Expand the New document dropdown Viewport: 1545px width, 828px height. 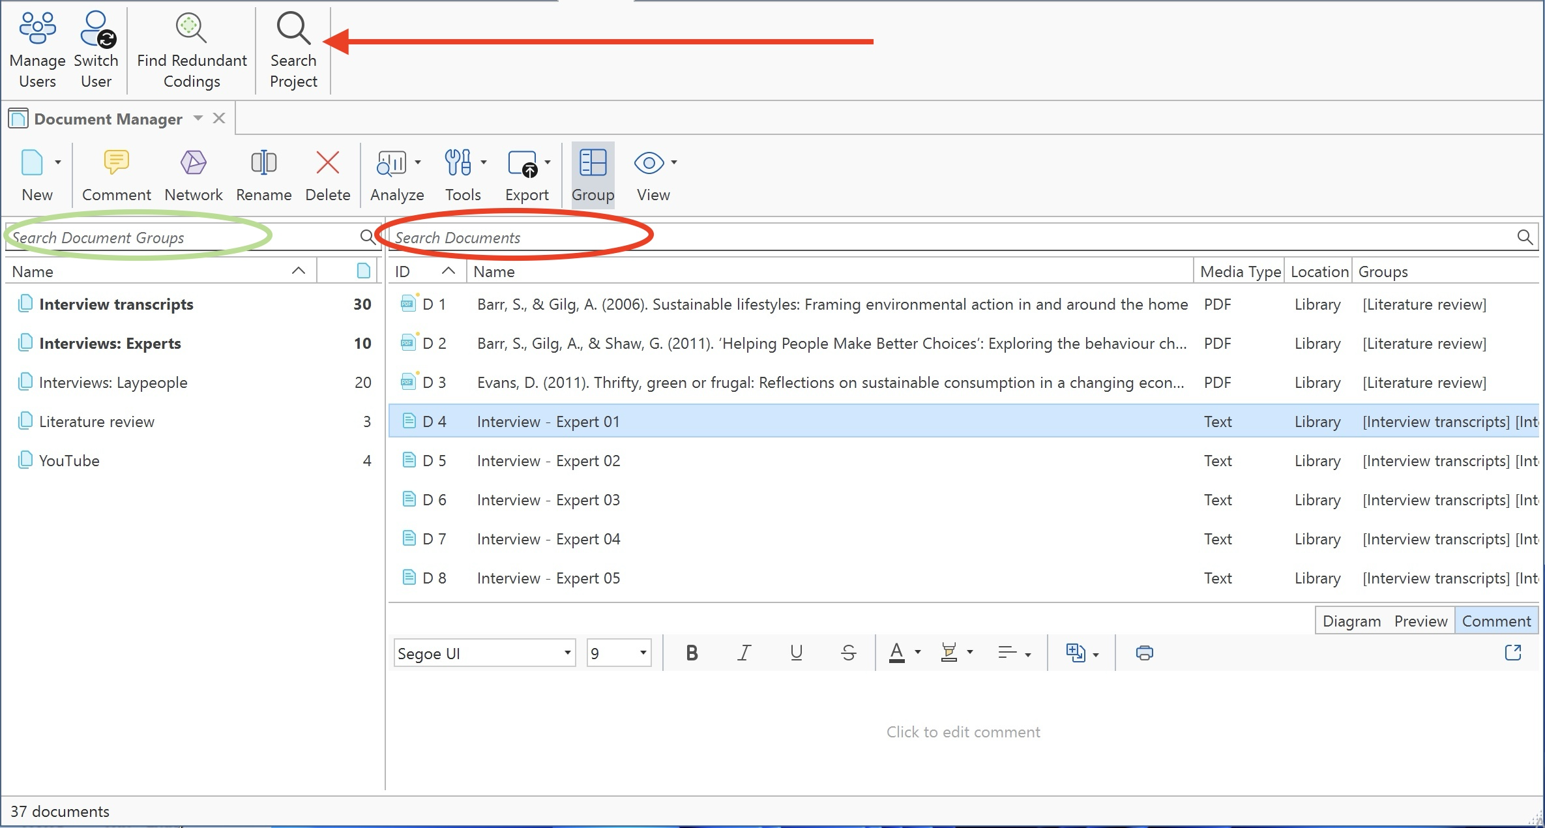click(x=57, y=162)
